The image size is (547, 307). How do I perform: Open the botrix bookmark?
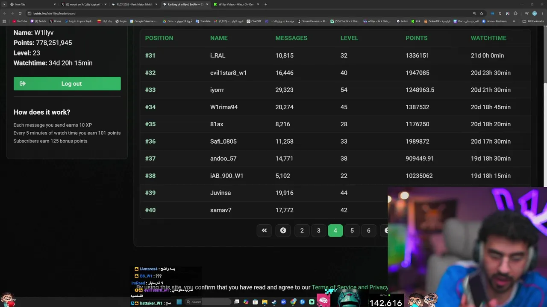402,21
